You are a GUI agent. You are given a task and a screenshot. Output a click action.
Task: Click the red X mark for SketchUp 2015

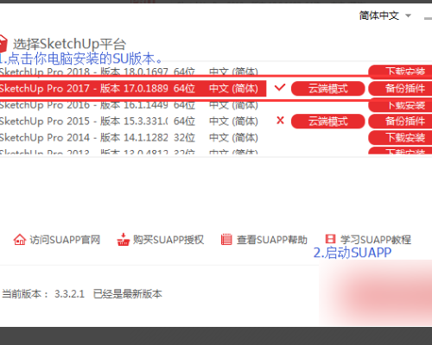click(x=280, y=121)
